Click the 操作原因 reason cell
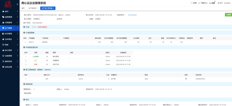Viewport: 232px width, 106px height. (56, 57)
